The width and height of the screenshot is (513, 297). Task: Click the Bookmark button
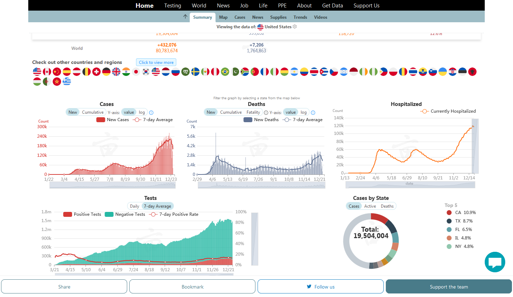click(x=192, y=286)
